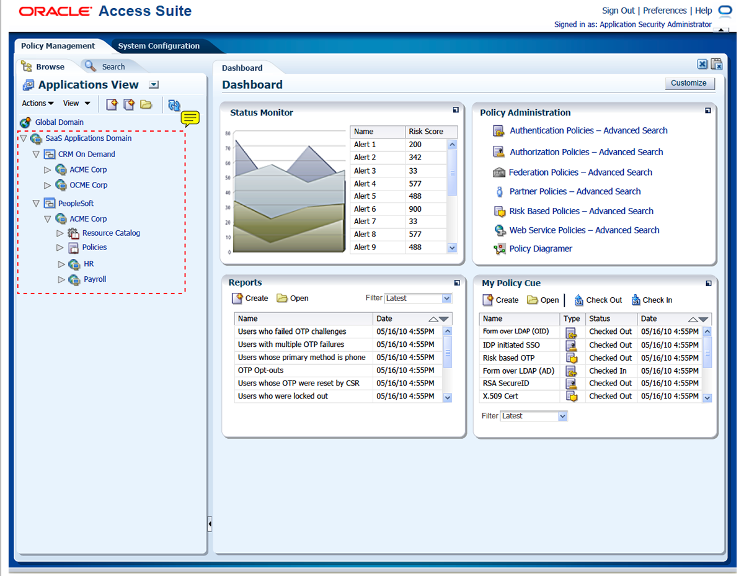Click the Policy Diagramer icon
This screenshot has width=744, height=576.
click(500, 249)
